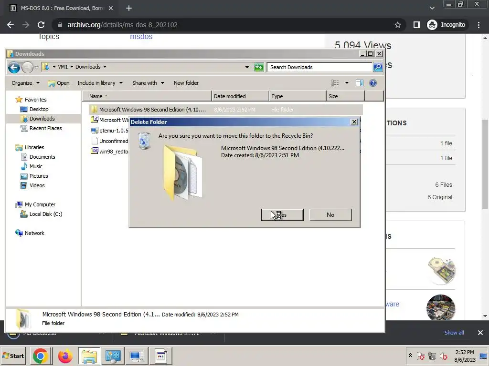Bookmark this page with the star
The height and width of the screenshot is (366, 489).
(397, 25)
